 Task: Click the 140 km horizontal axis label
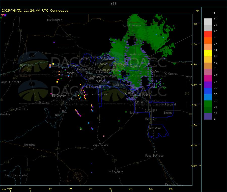coord(171,188)
